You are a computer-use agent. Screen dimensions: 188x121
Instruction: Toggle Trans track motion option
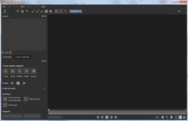click(x=6, y=71)
